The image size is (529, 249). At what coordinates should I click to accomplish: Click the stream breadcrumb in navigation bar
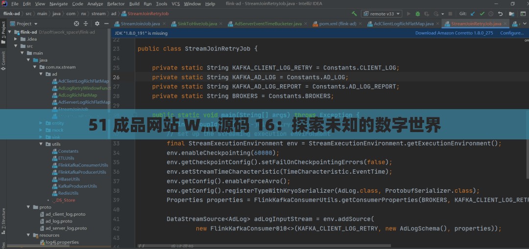point(98,14)
